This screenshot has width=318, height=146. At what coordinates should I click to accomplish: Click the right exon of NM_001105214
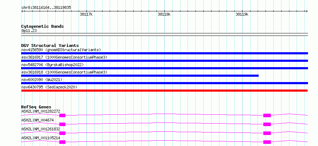[267, 142]
